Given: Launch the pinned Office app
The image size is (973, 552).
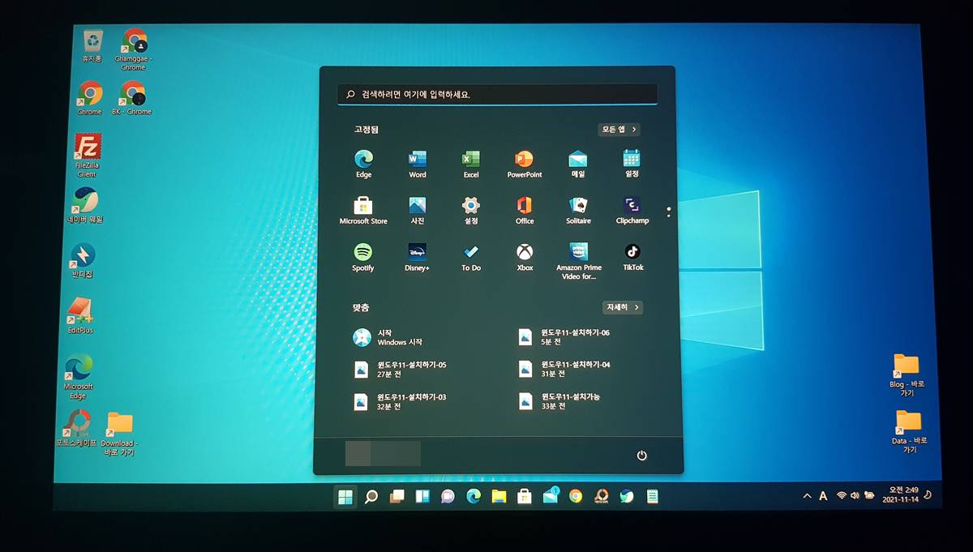Looking at the screenshot, I should (x=525, y=210).
